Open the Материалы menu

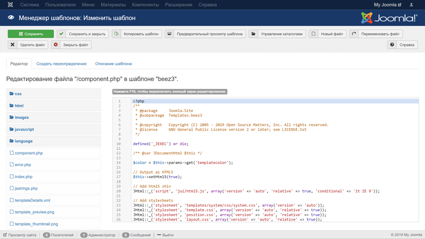pyautogui.click(x=113, y=4)
